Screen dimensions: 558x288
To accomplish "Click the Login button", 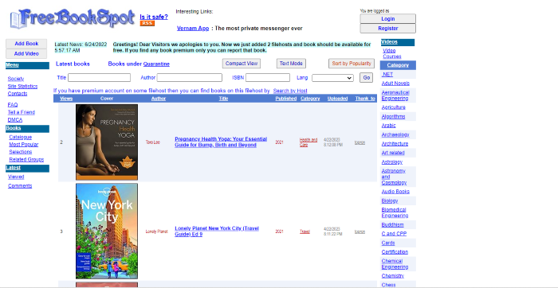I will 387,19.
